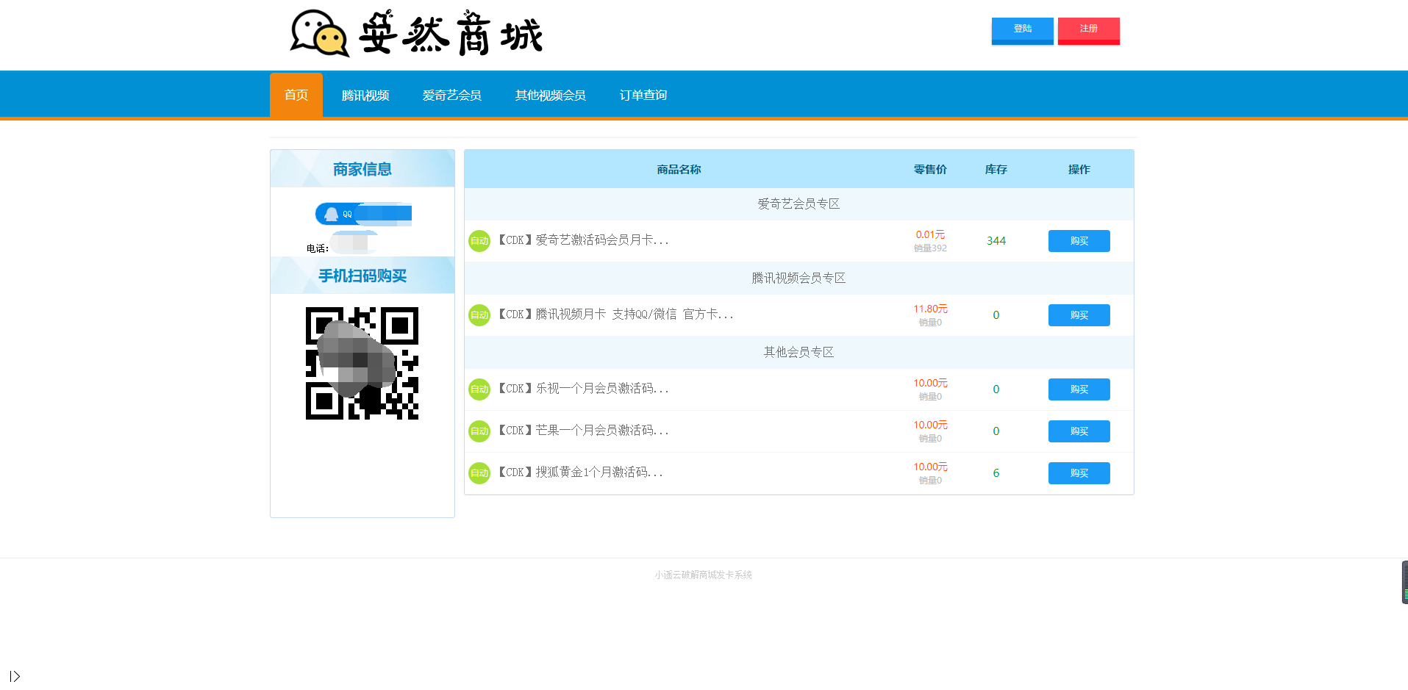This screenshot has height=690, width=1408.
Task: Click product name 【CDK】爱奇艺激活码会员月卡
Action: (x=583, y=240)
